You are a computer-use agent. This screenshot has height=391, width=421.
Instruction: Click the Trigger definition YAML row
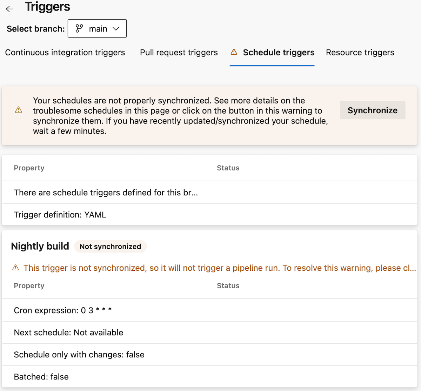(60, 215)
